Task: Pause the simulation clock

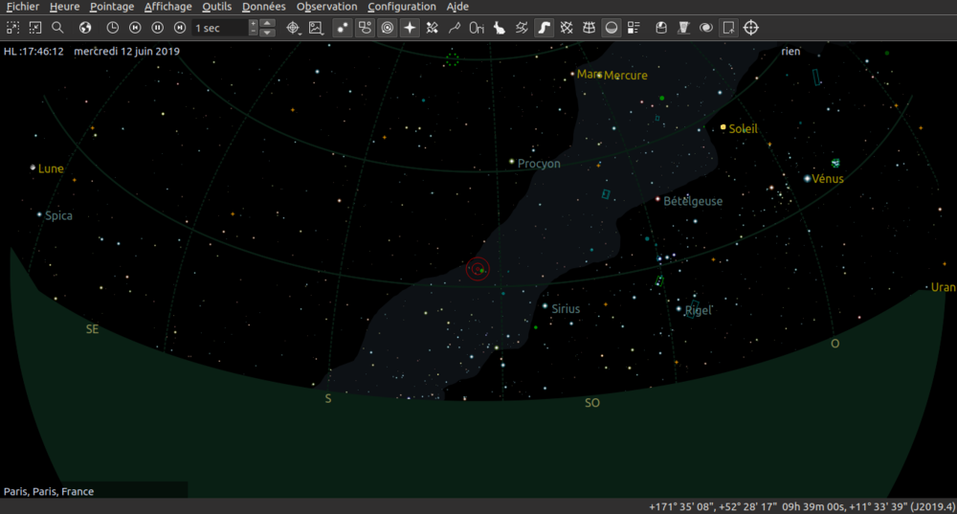Action: pos(158,28)
